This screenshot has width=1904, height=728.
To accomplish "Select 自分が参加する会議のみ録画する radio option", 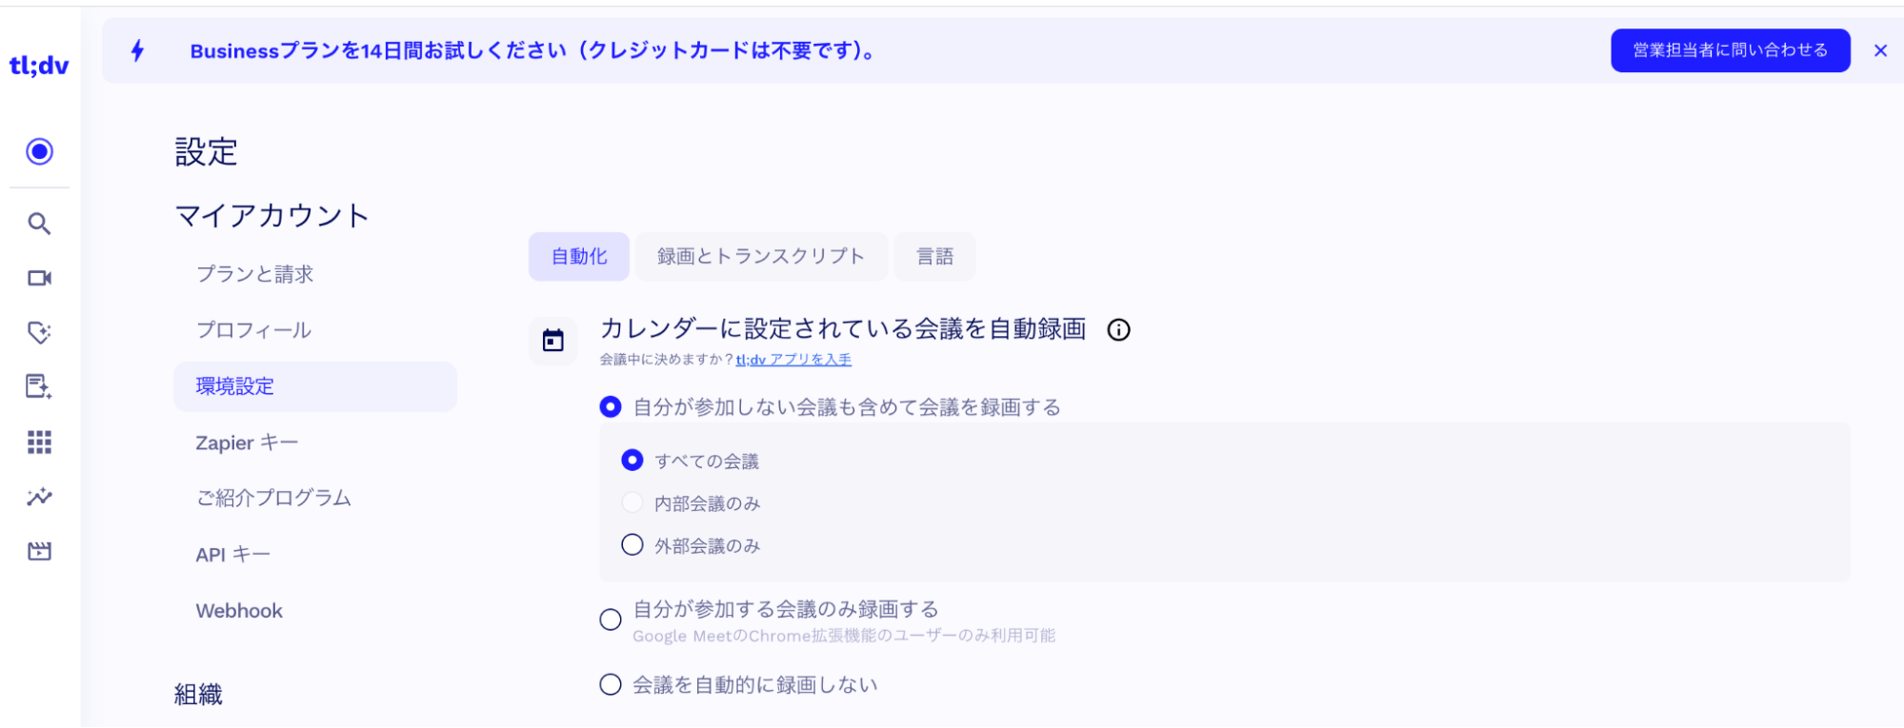I will tap(611, 620).
